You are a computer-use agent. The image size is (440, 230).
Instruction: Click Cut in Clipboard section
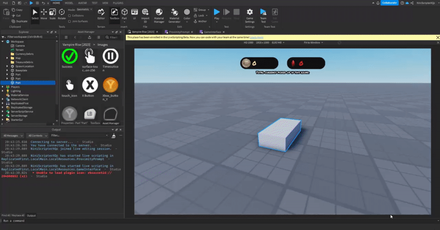[x=16, y=16]
